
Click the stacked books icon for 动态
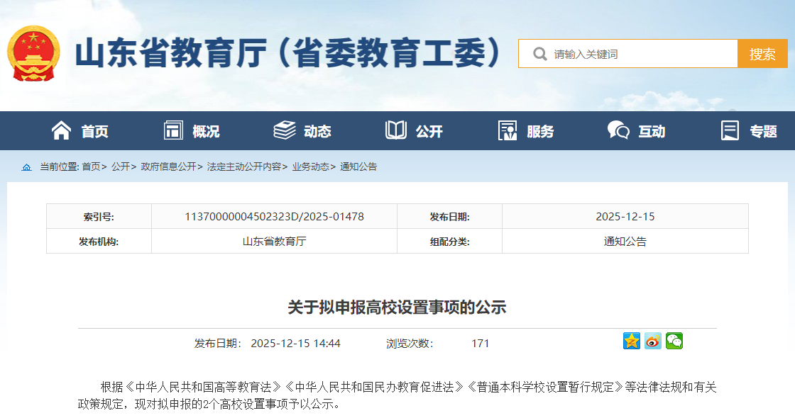[x=285, y=130]
